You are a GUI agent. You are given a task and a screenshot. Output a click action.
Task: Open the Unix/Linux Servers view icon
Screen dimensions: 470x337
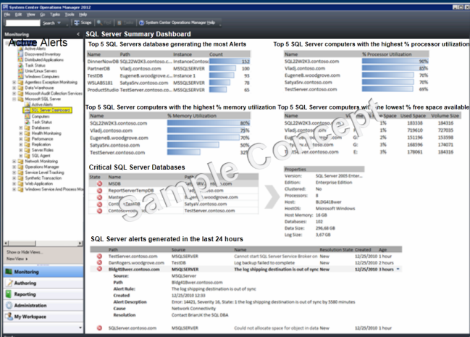pyautogui.click(x=20, y=71)
